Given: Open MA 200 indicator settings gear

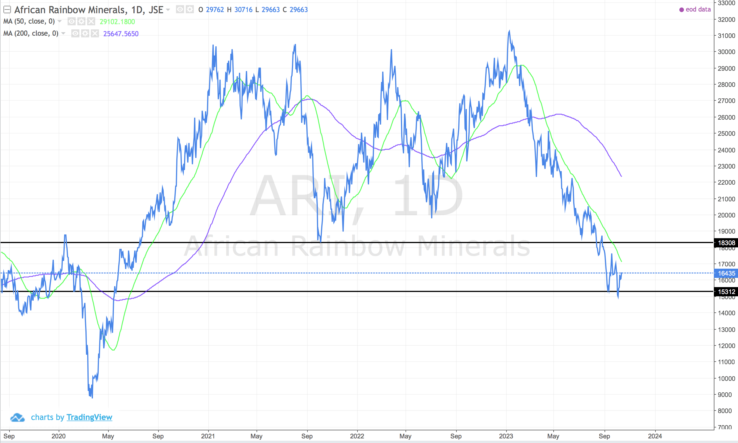Looking at the screenshot, I should coord(85,33).
